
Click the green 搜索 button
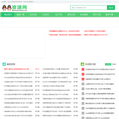[111, 8]
